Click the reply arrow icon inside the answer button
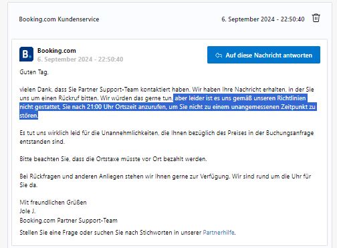337x248 pixels. pyautogui.click(x=219, y=55)
